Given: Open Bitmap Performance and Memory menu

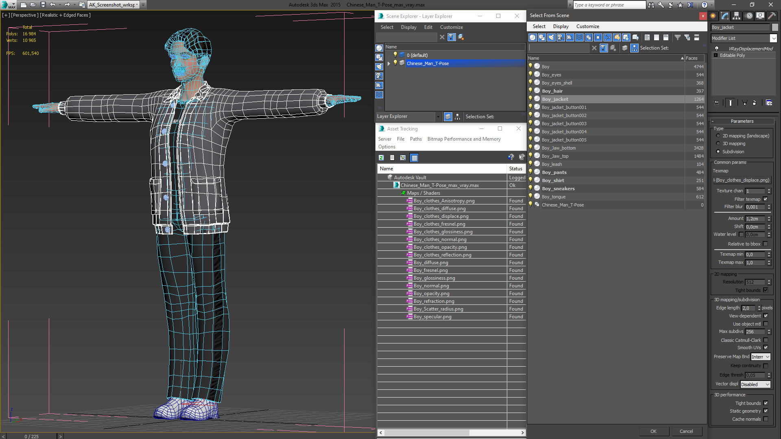Looking at the screenshot, I should [x=464, y=139].
